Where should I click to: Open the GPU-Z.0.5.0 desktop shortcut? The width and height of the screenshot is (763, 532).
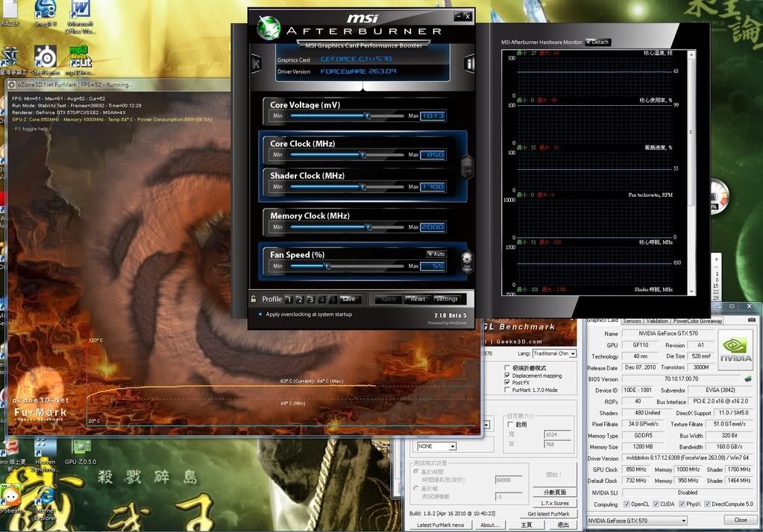pyautogui.click(x=81, y=451)
